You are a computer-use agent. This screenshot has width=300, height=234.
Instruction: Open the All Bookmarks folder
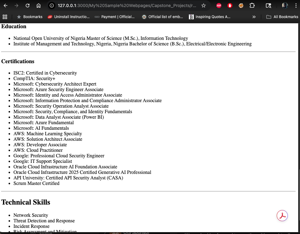tap(282, 17)
